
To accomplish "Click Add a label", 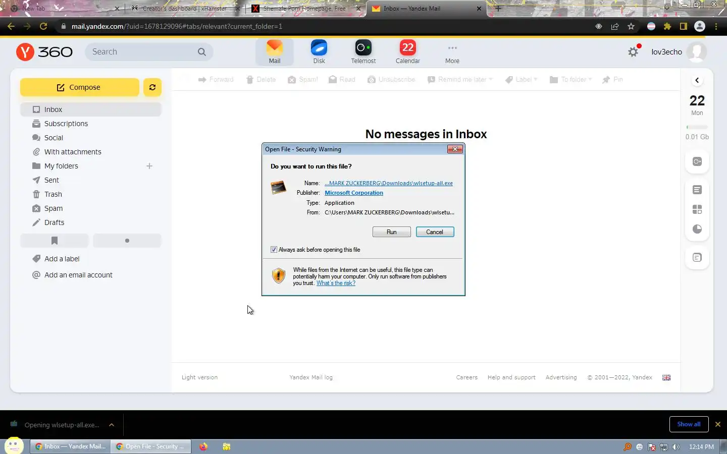I will tap(56, 259).
